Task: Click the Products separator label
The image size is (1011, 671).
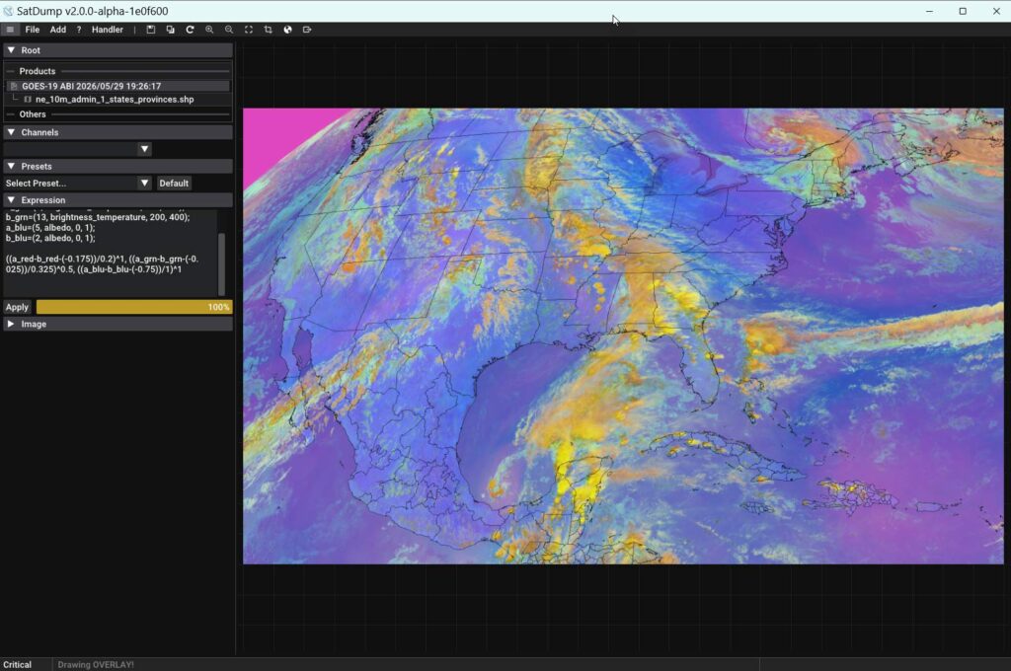Action: click(x=38, y=71)
